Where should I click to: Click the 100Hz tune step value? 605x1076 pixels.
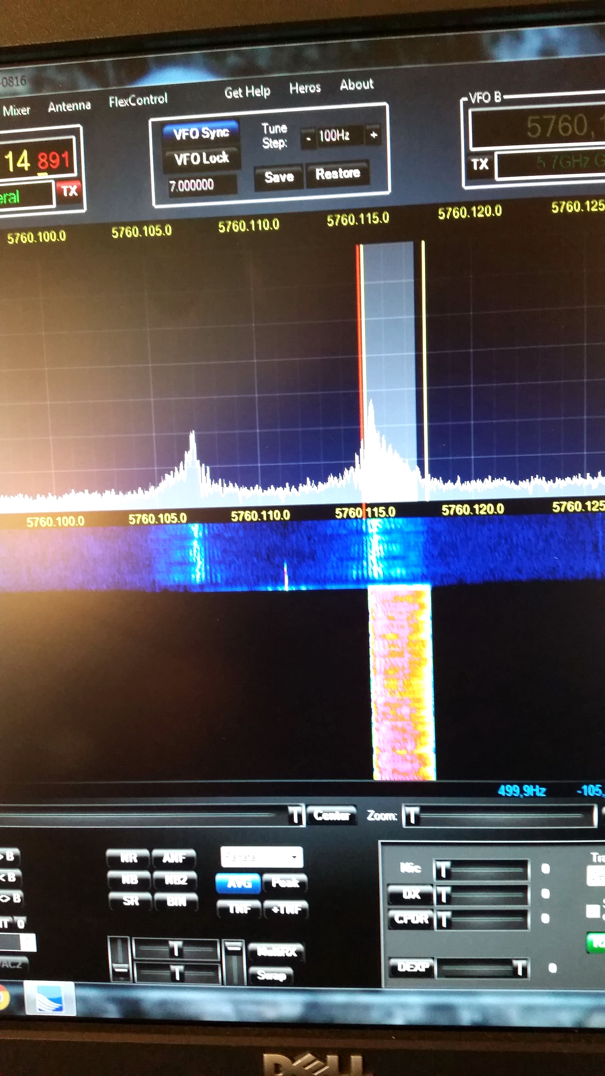(339, 136)
